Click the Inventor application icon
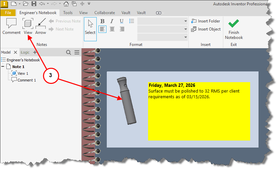This screenshot has width=277, height=169. click(4, 4)
